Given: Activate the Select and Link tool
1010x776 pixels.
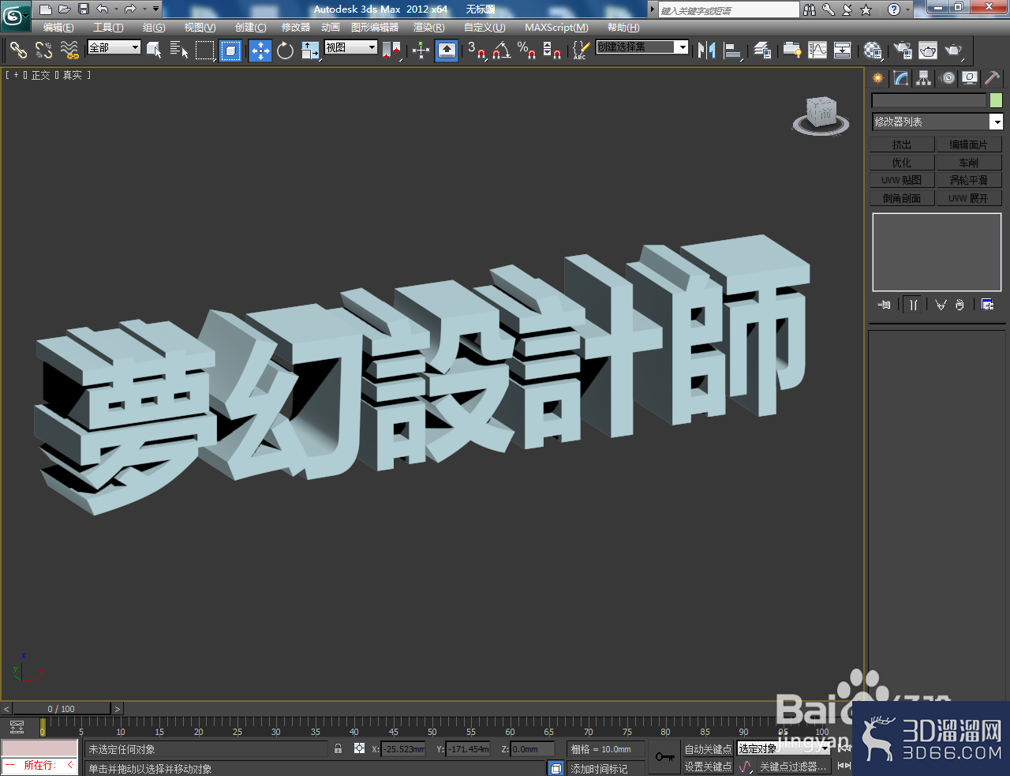Looking at the screenshot, I should (17, 51).
